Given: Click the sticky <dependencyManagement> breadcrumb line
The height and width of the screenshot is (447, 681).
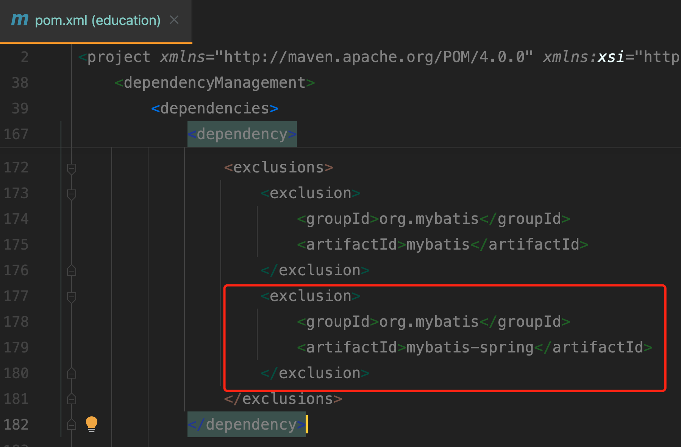Looking at the screenshot, I should (x=215, y=83).
